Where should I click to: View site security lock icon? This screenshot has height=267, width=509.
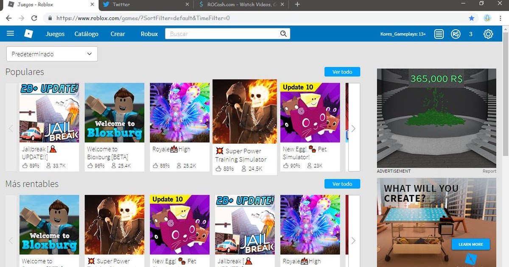pos(50,18)
